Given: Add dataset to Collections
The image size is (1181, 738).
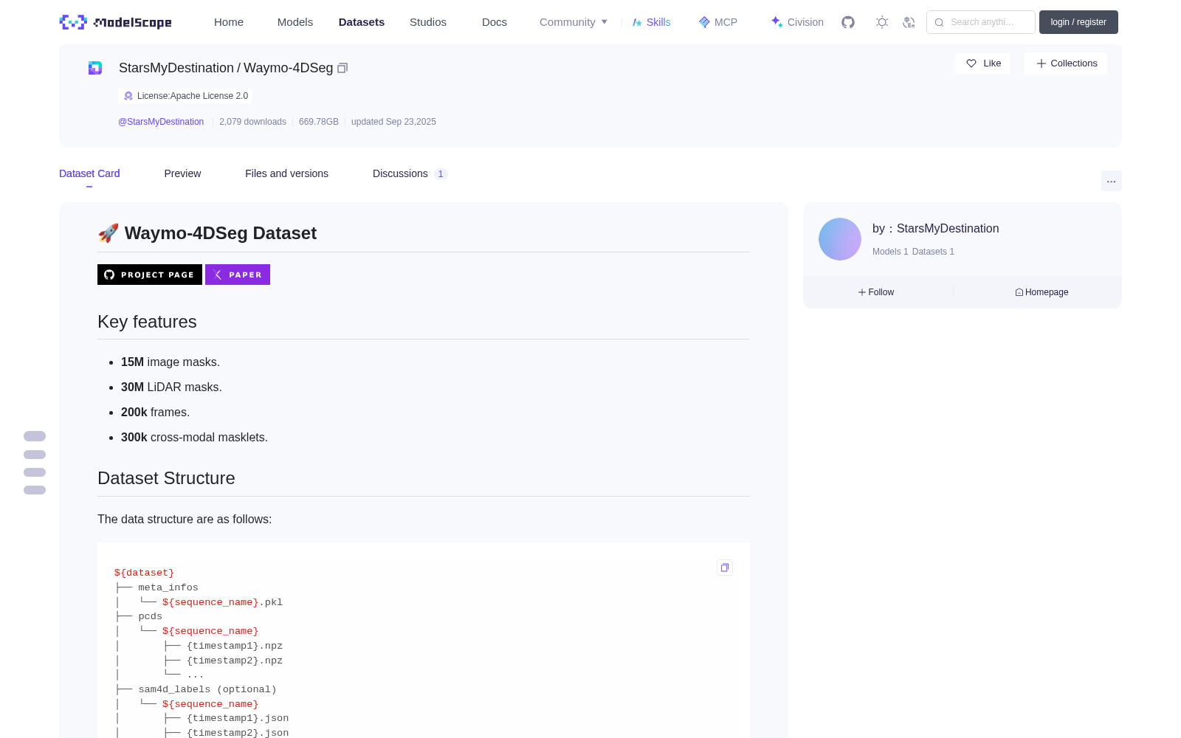Looking at the screenshot, I should [x=1066, y=63].
